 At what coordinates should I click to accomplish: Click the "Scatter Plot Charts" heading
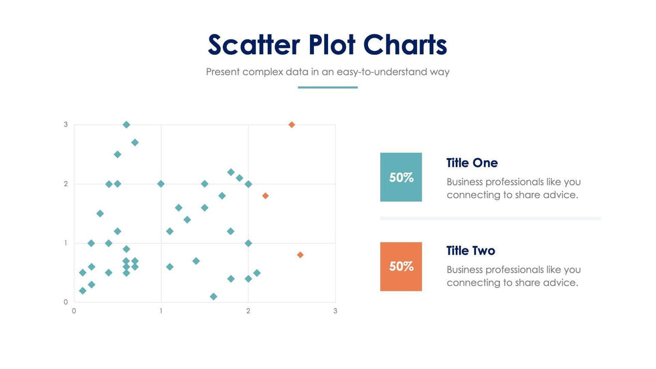(x=327, y=45)
